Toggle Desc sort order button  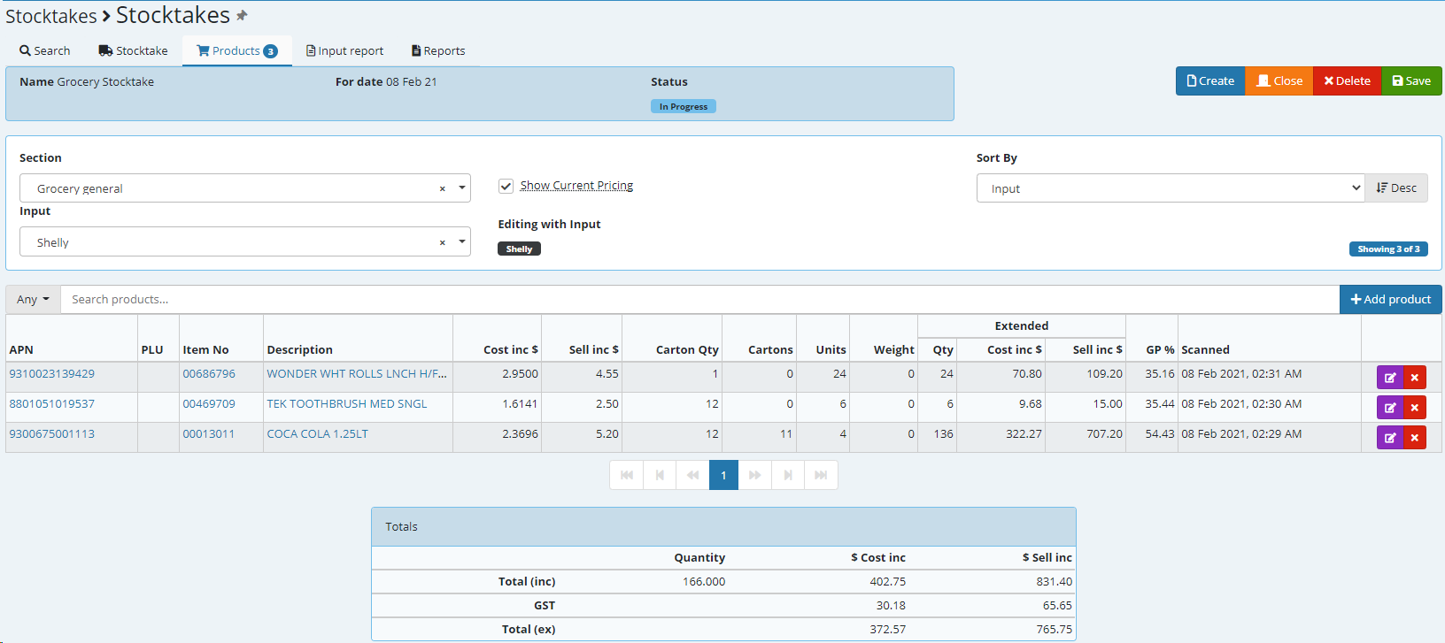pyautogui.click(x=1396, y=188)
